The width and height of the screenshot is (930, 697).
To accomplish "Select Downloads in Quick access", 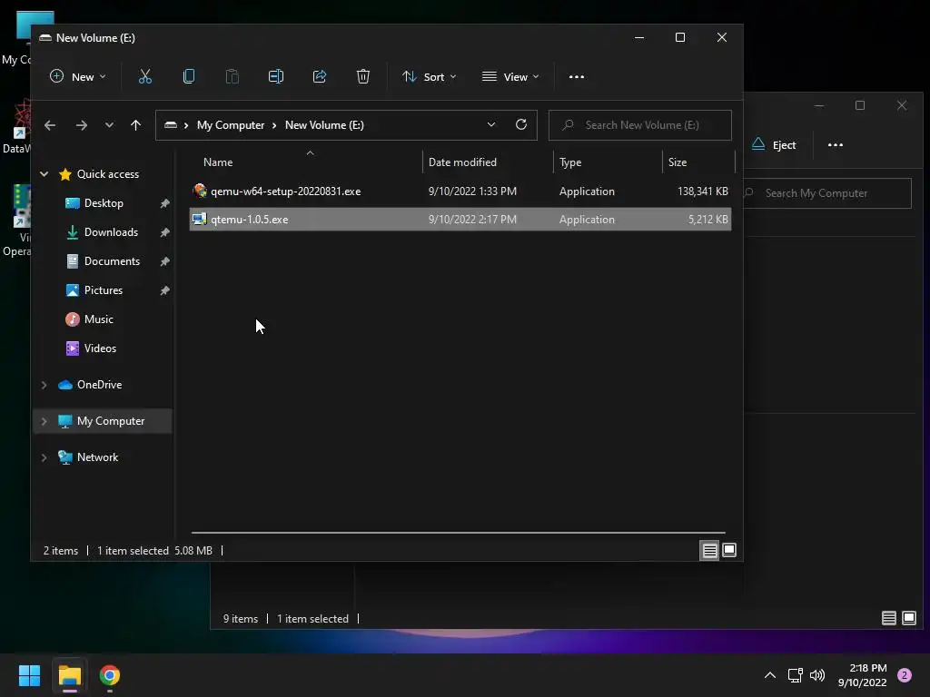I will [111, 231].
